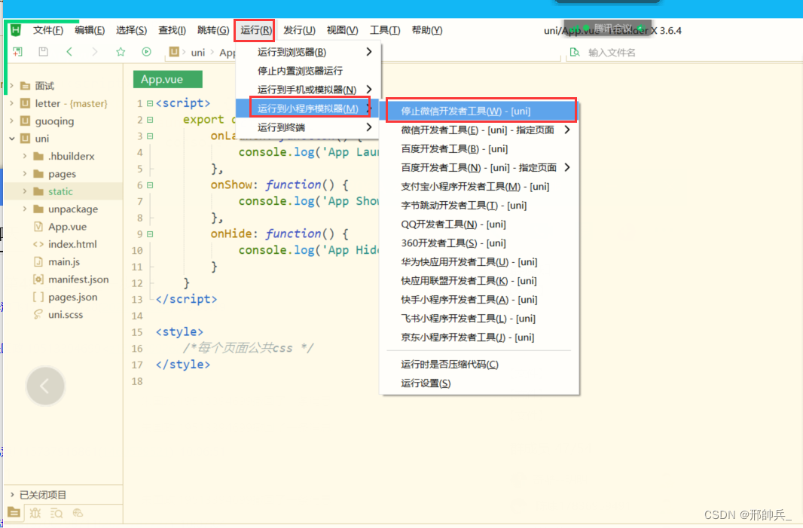Expand the 已关闭项目 section
Image resolution: width=803 pixels, height=528 pixels.
[12, 495]
